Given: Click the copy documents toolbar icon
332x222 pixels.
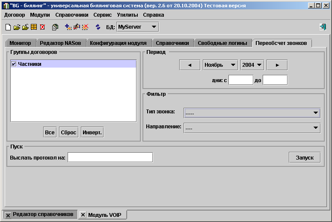Looking at the screenshot, I should tap(55, 27).
